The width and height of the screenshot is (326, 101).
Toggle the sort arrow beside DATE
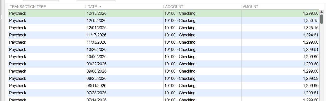tap(100, 7)
